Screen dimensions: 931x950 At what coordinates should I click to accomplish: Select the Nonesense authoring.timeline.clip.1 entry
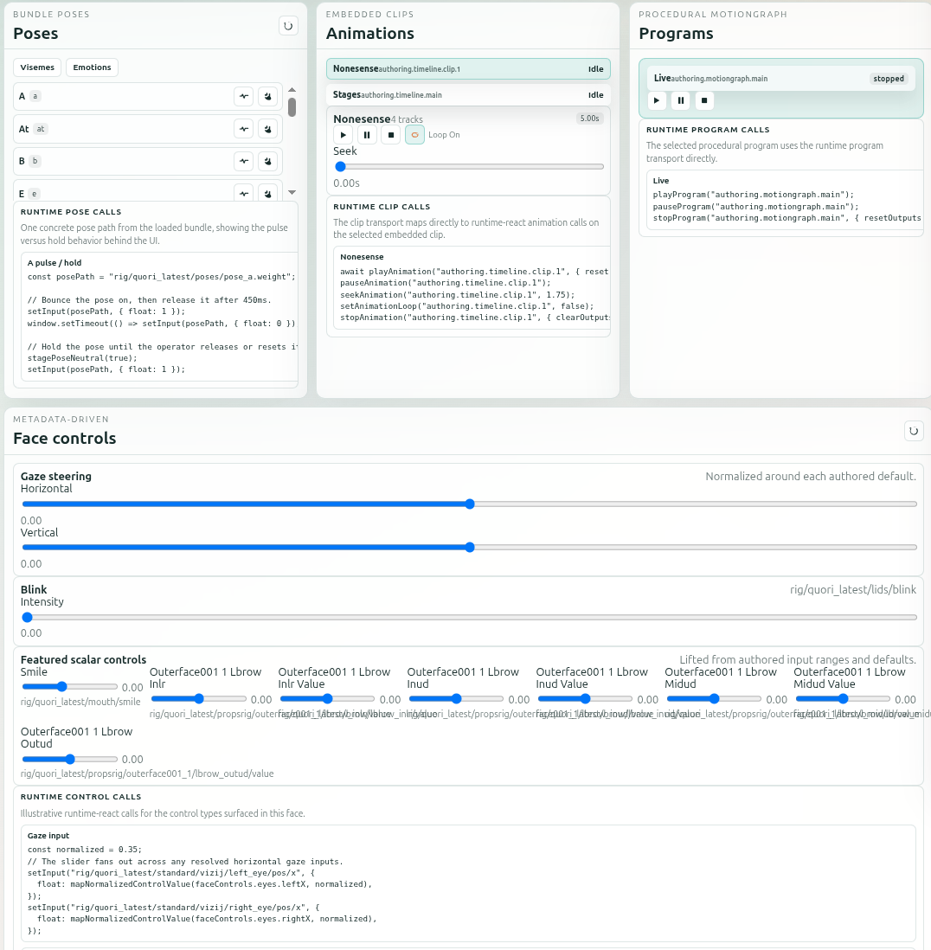point(468,68)
